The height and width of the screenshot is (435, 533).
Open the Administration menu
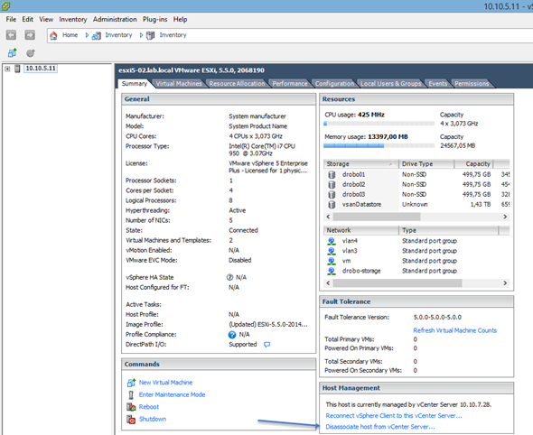[x=115, y=19]
